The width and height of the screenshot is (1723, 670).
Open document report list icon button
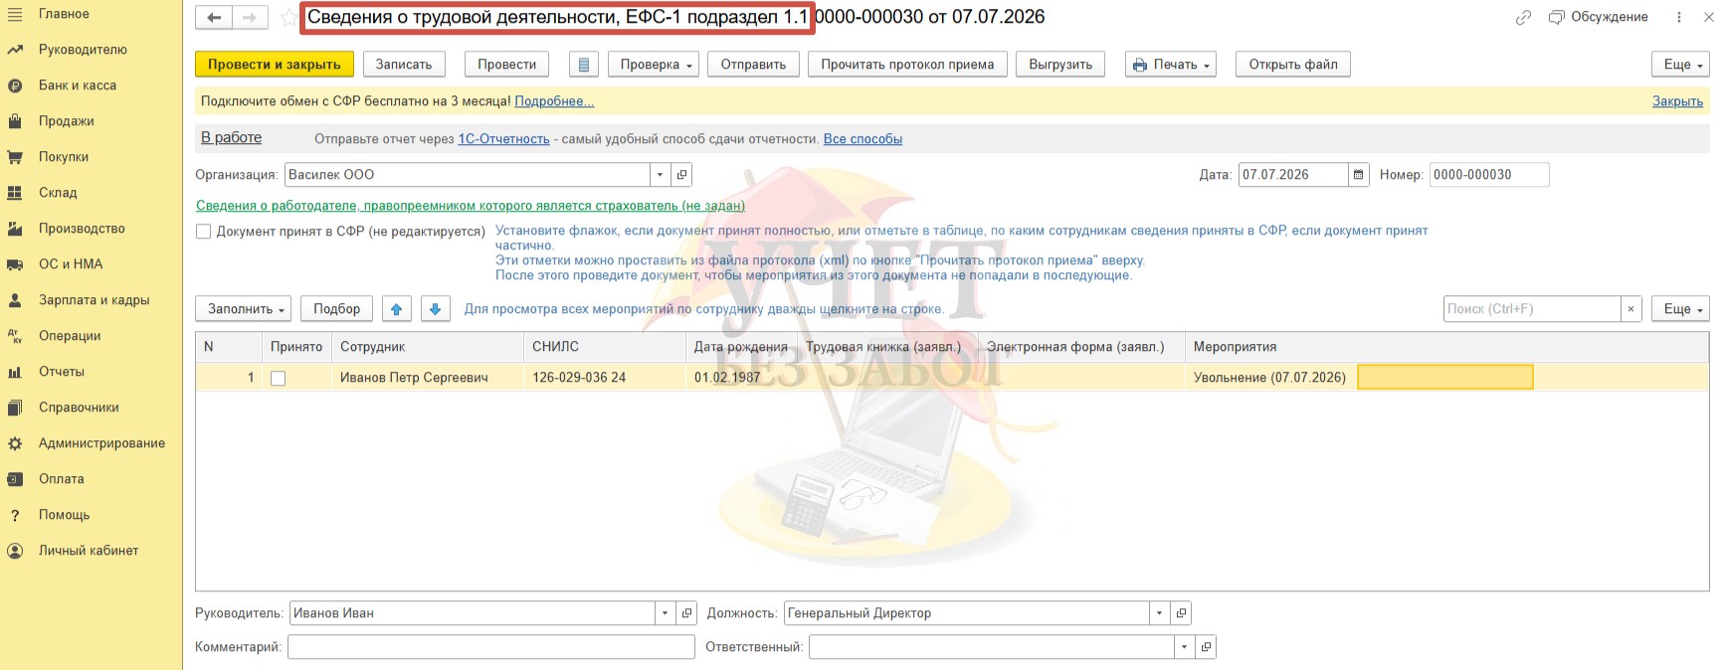[584, 65]
